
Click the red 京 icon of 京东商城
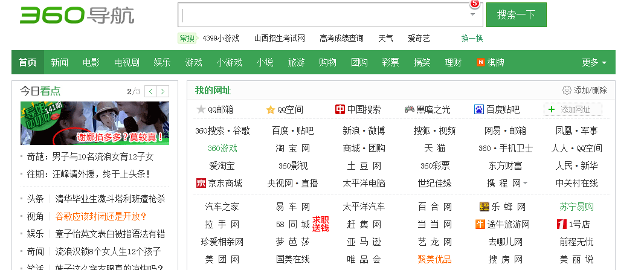[x=201, y=183]
